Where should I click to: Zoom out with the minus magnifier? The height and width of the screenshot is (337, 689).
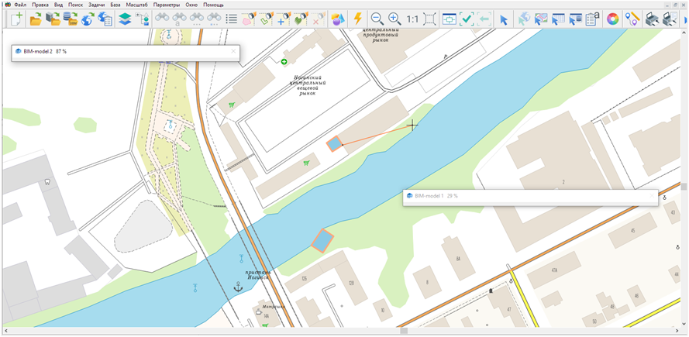[377, 19]
